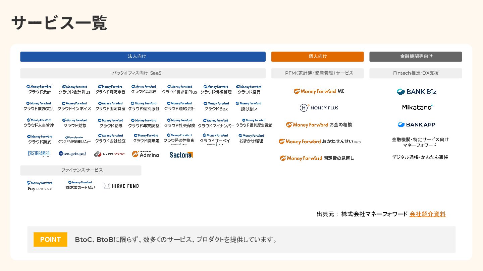The width and height of the screenshot is (483, 271).
Task: Click the クラウド契約 logo
Action: tap(40, 139)
